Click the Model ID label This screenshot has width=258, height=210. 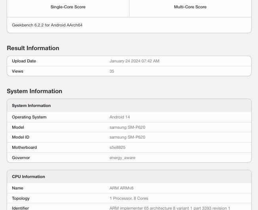click(21, 137)
